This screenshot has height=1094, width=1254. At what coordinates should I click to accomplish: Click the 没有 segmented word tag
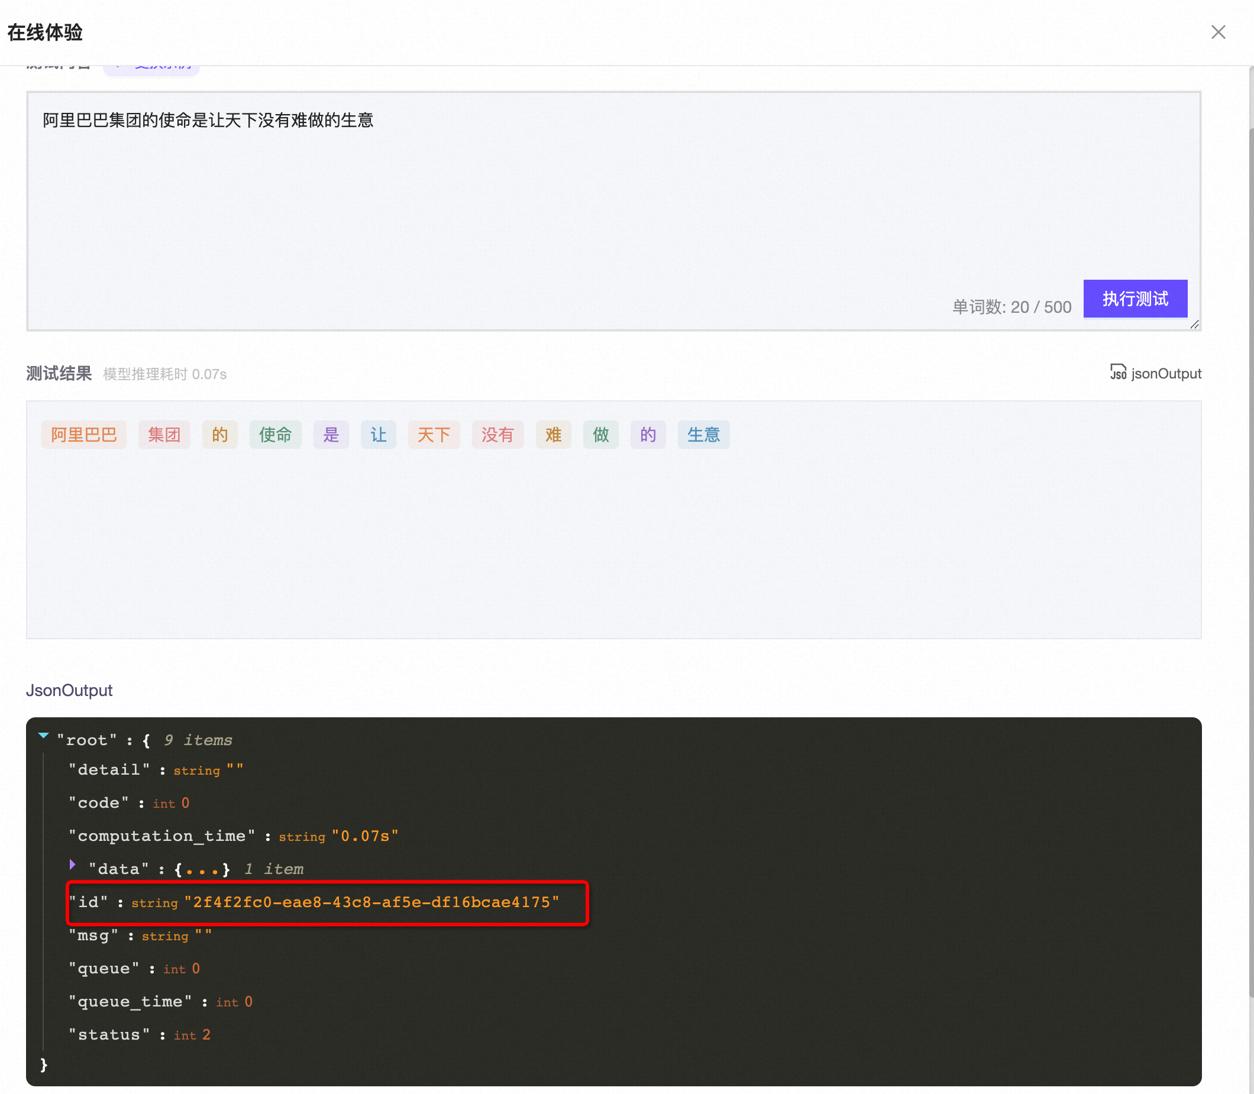[x=497, y=435]
